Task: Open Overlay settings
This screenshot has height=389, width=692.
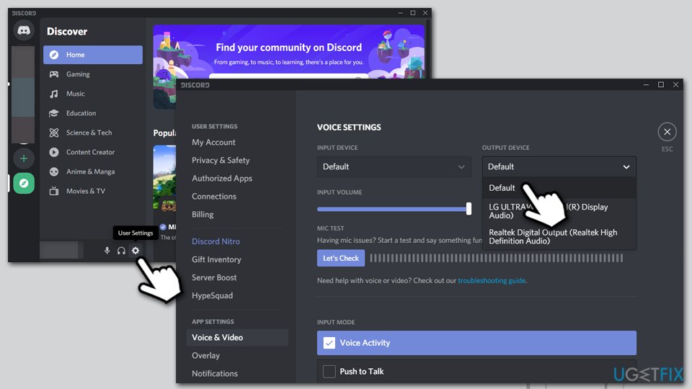Action: [205, 355]
